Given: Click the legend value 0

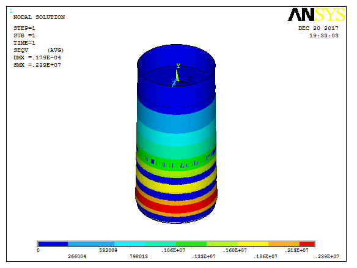Looking at the screenshot, I should (x=39, y=250).
